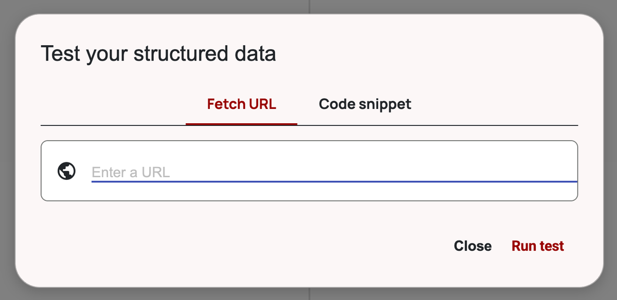Click the Code snippet label

[365, 104]
